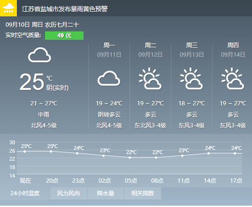
Task: Click the chart point at 14点
Action: pyautogui.click(x=208, y=153)
